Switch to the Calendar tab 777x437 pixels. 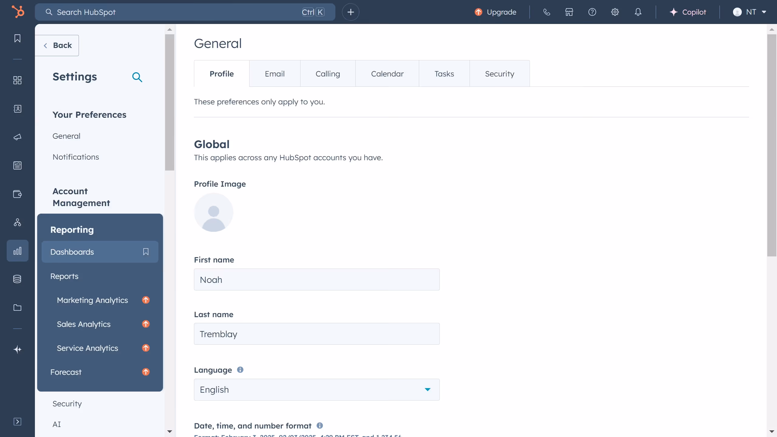pos(387,73)
